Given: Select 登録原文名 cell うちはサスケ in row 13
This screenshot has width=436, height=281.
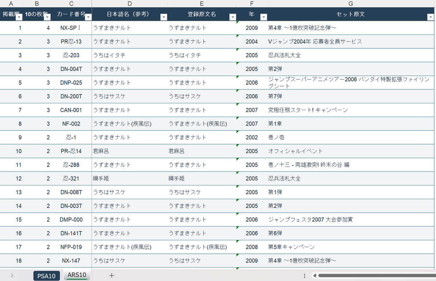Looking at the screenshot, I should (x=202, y=192).
